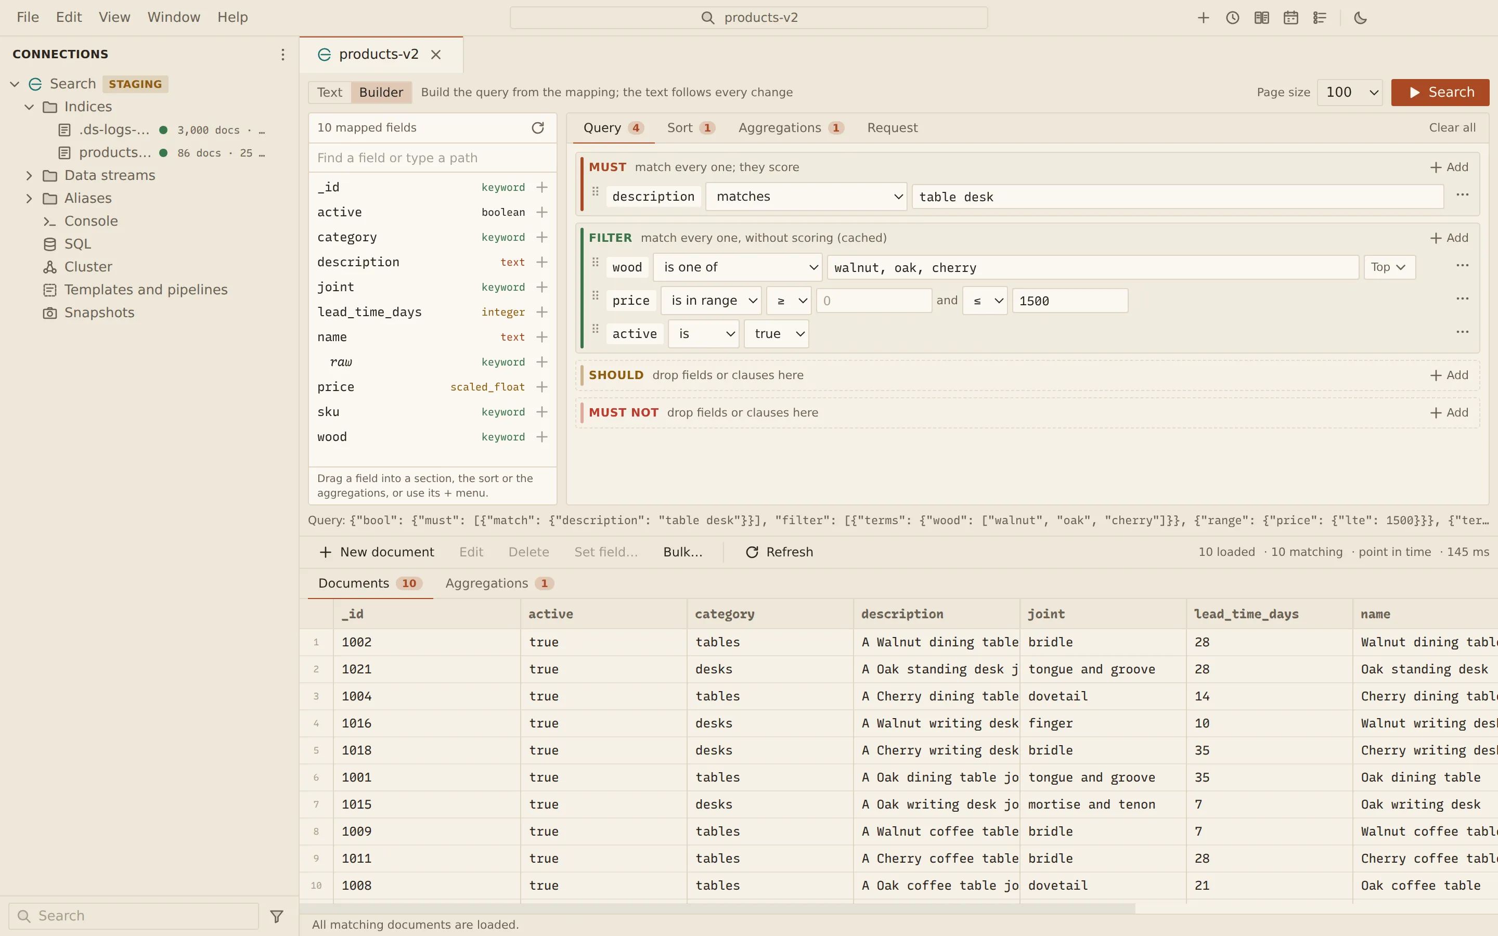Open the query history clock icon
Screen dimensions: 1498x936
pos(1232,18)
